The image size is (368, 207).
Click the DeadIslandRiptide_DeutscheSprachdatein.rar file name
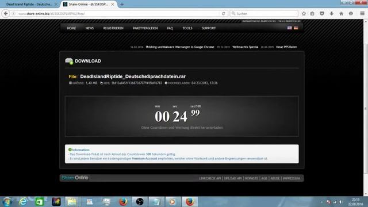133,76
